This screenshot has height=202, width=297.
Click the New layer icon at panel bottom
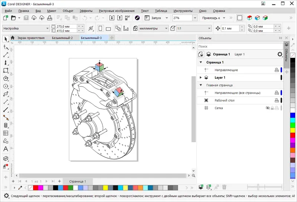click(201, 187)
